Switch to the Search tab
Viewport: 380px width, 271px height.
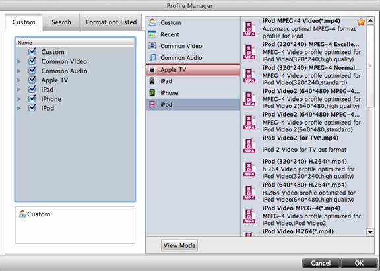click(61, 22)
